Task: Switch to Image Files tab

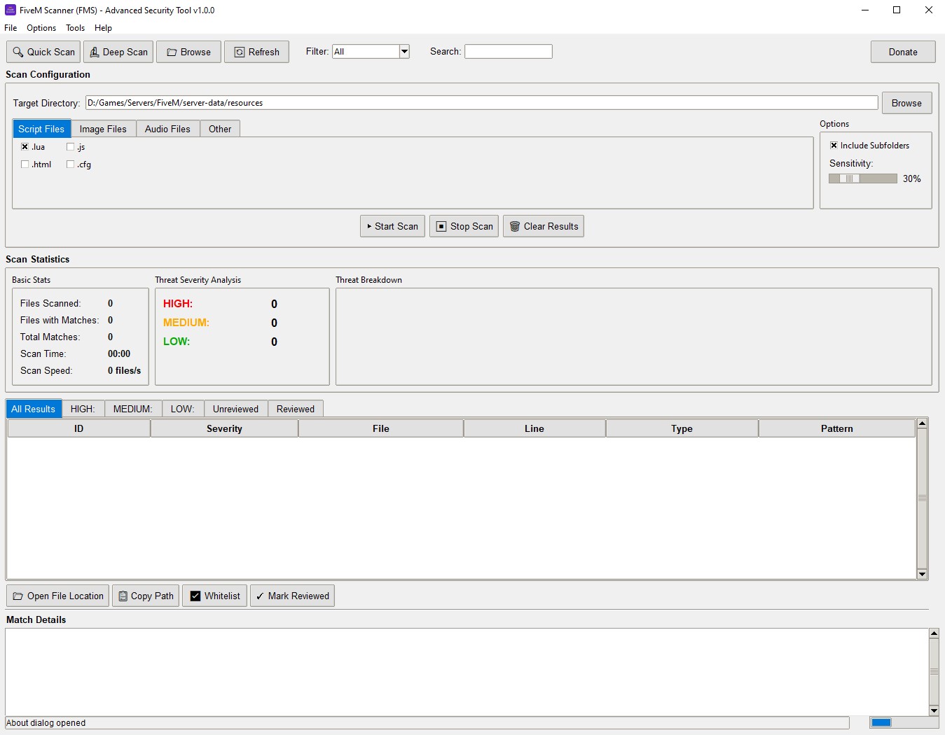Action: [x=103, y=129]
